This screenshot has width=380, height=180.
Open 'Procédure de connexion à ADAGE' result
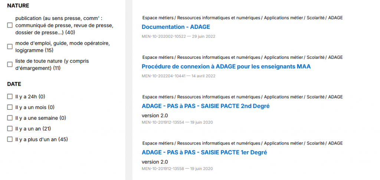click(226, 67)
